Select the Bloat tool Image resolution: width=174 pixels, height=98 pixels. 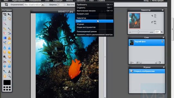[5, 66]
